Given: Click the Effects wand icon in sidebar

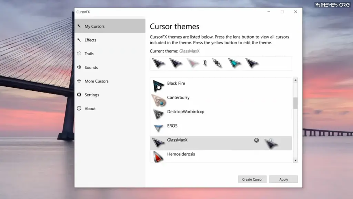Looking at the screenshot, I should click(x=80, y=40).
